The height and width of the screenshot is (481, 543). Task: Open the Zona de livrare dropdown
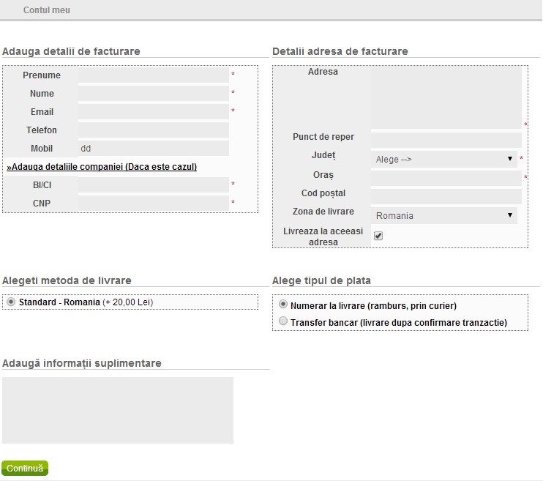tap(443, 215)
